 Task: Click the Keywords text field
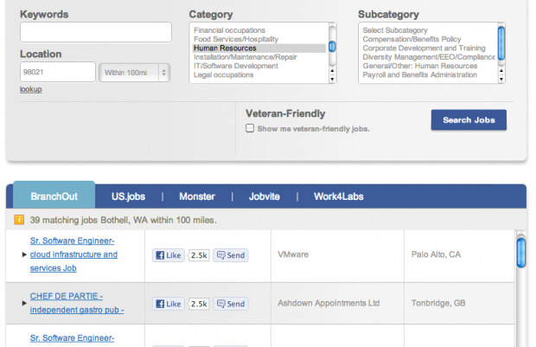96,32
